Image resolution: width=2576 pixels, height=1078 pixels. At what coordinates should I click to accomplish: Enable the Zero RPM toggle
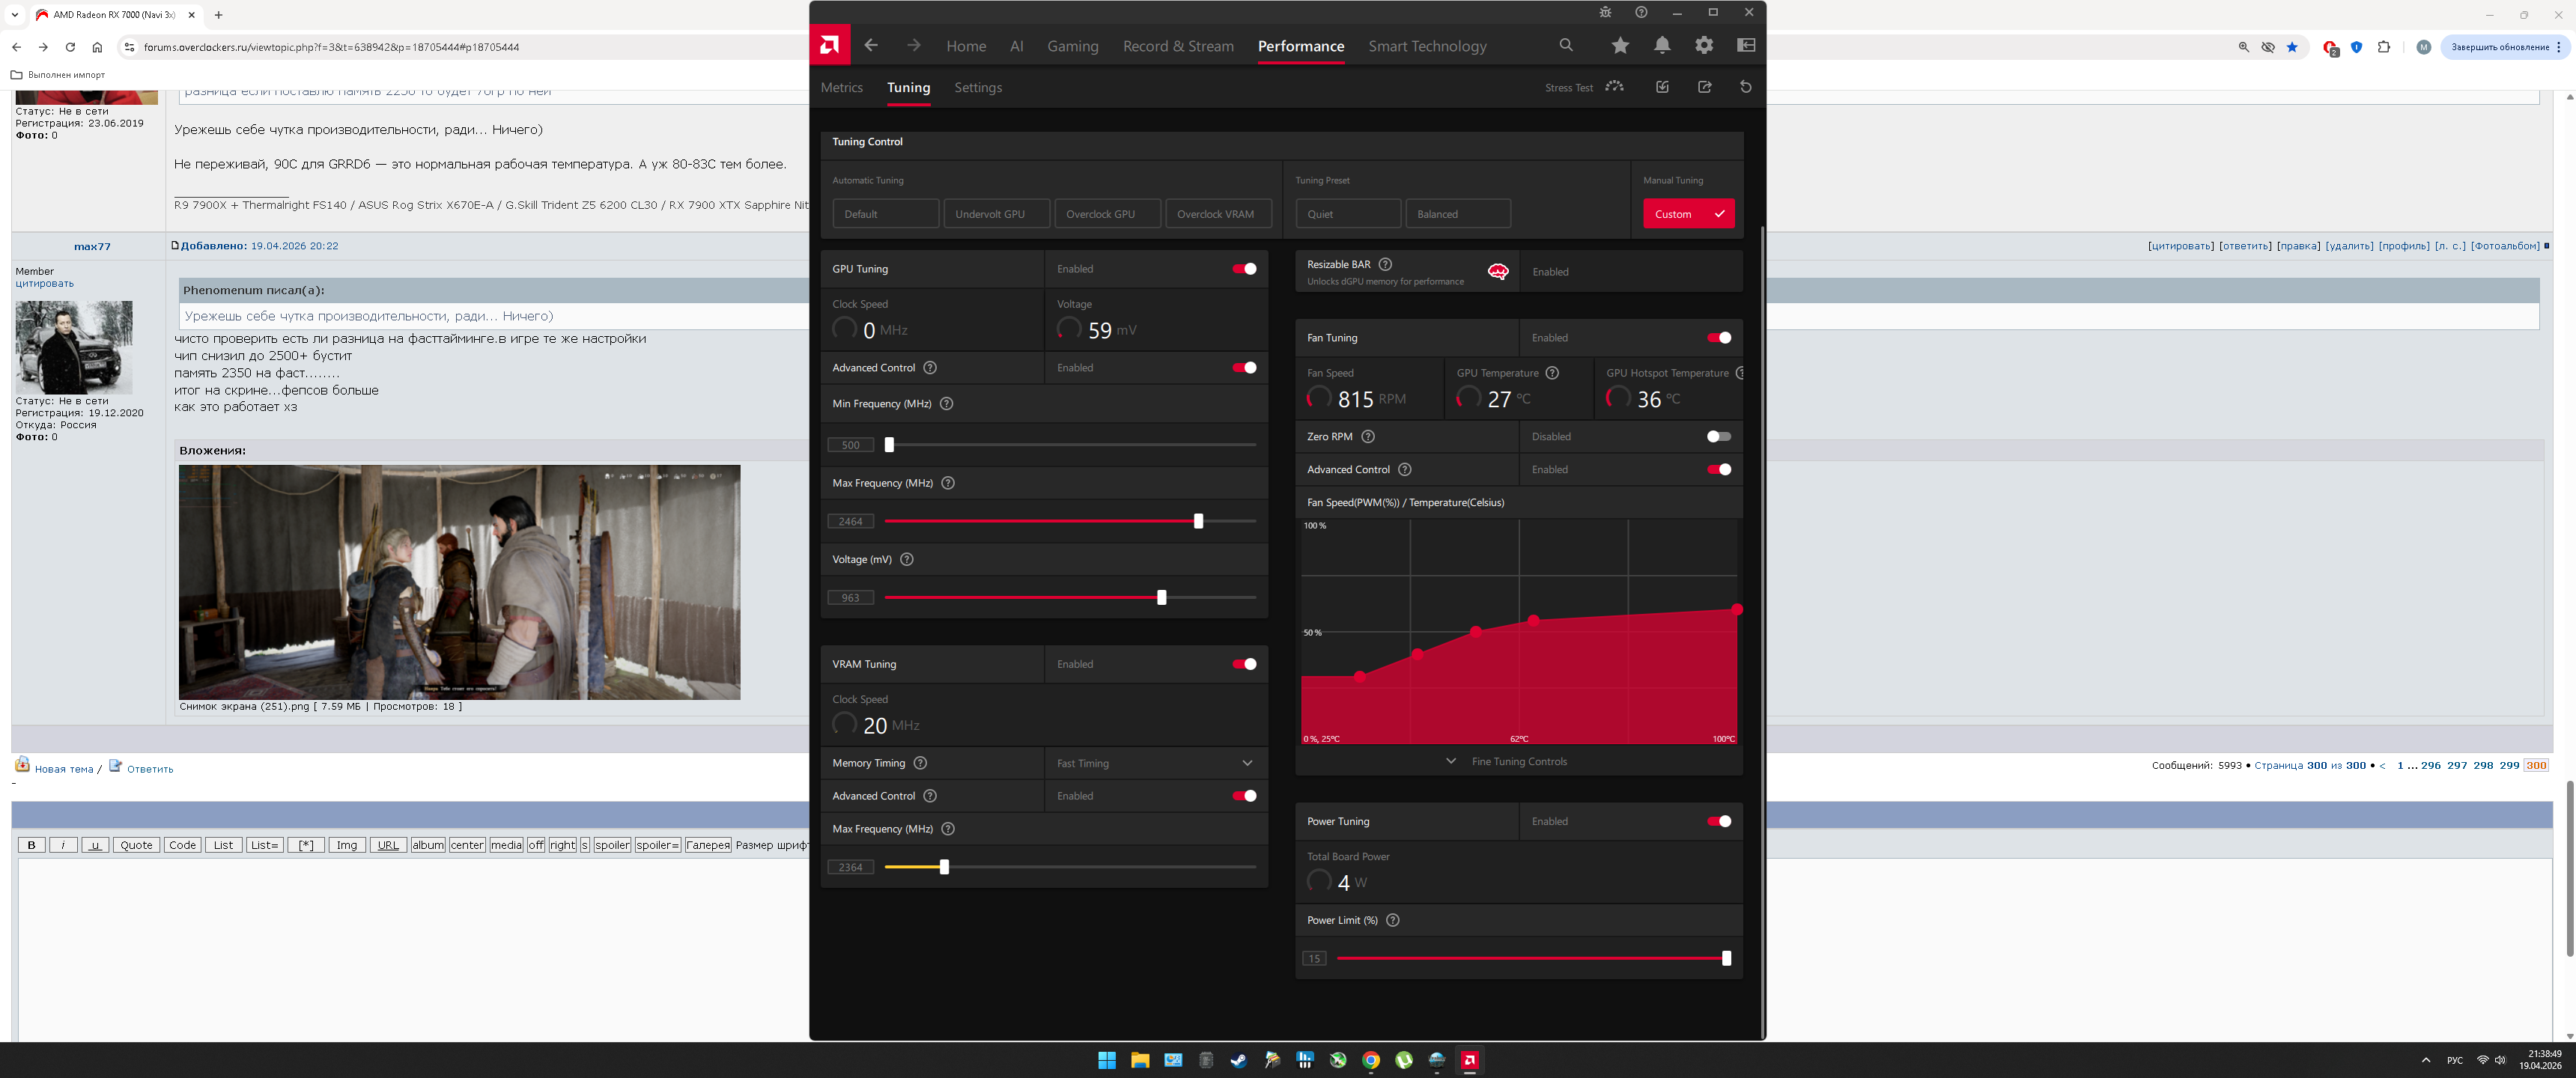coord(1718,437)
